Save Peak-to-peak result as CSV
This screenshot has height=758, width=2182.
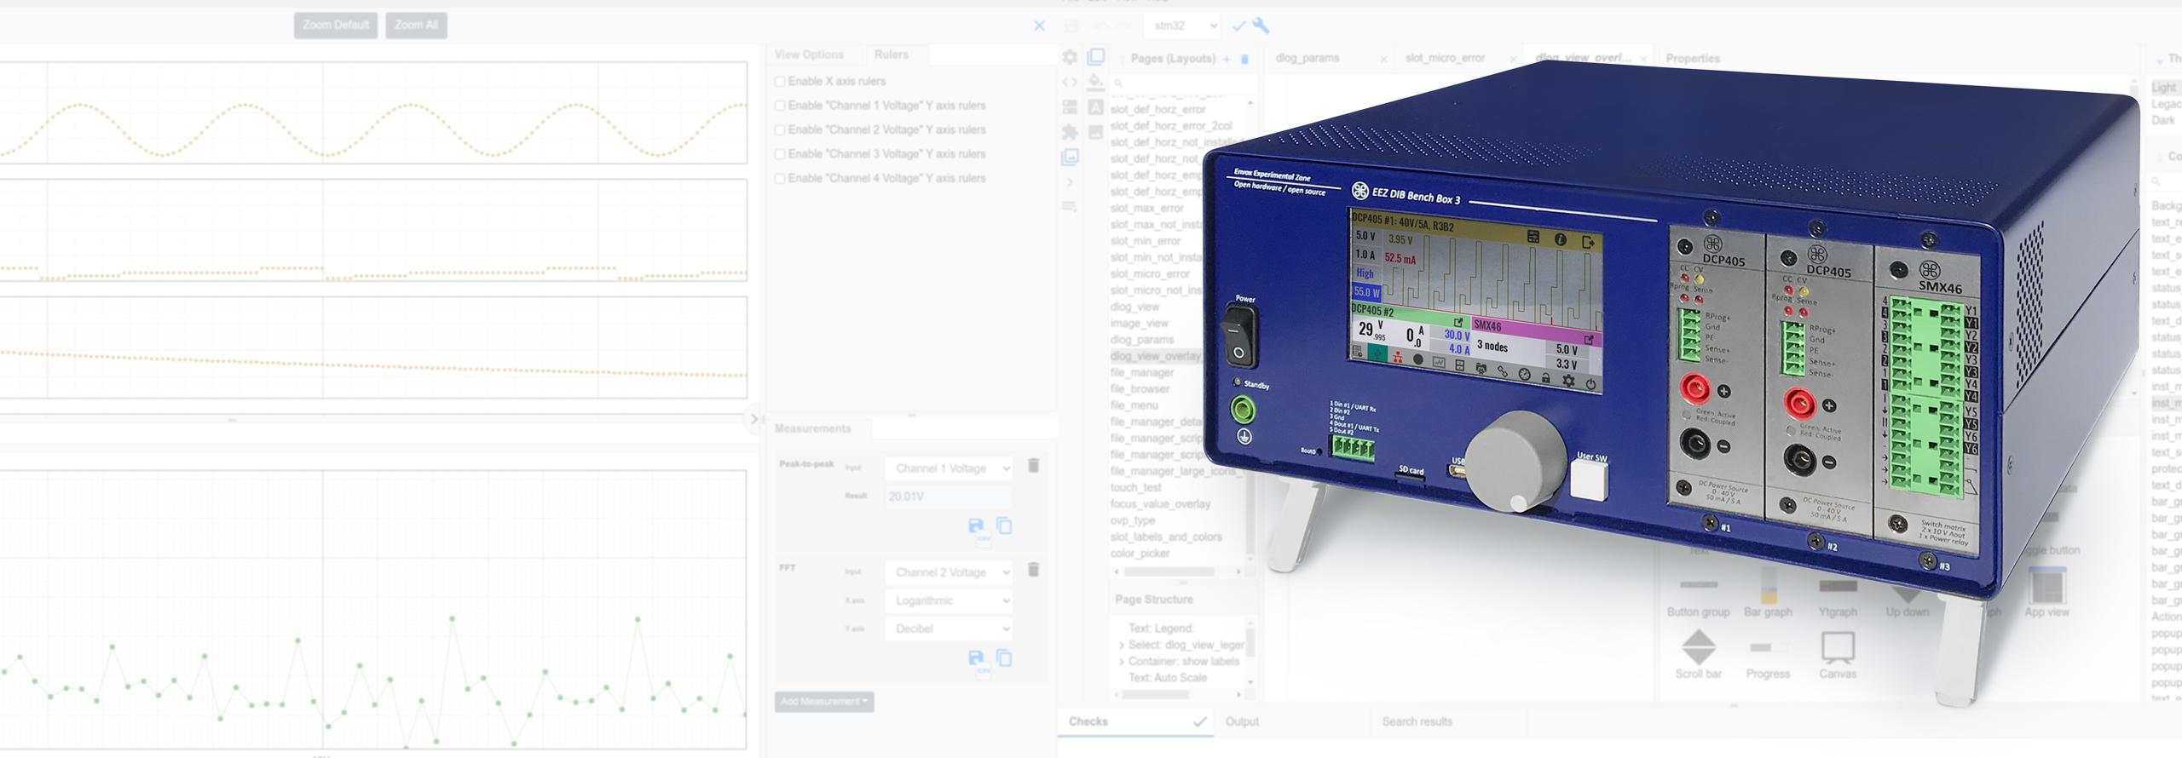(977, 526)
